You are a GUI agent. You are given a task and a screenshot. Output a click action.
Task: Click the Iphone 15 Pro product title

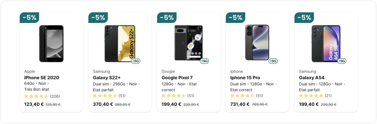point(245,78)
